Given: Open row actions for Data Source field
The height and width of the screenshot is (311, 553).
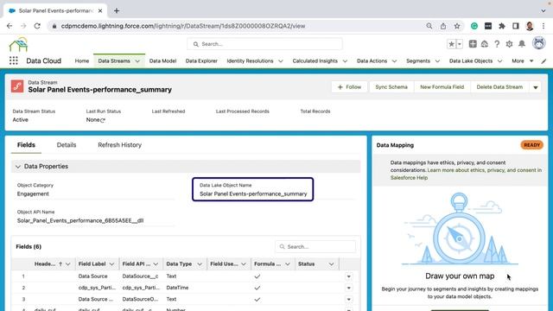Looking at the screenshot, I should coord(348,276).
